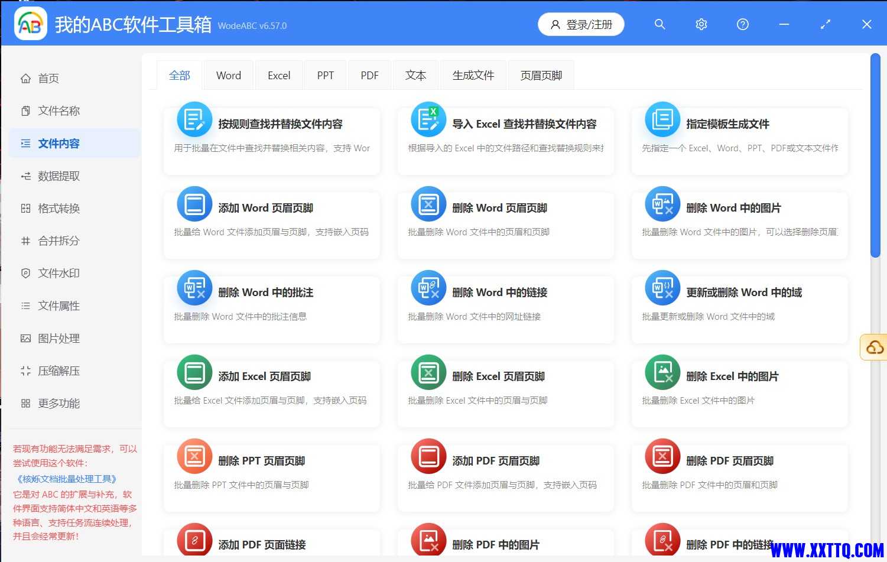Select 压缩解压 in the sidebar
The image size is (887, 562).
tap(75, 371)
